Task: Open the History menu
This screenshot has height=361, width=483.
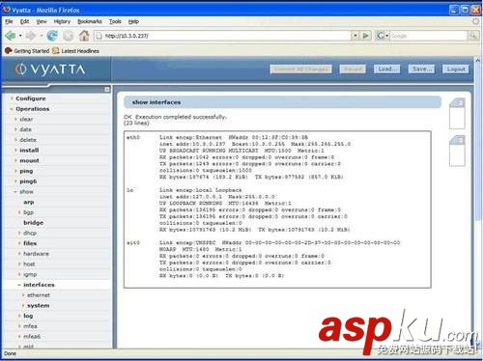Action: (62, 21)
